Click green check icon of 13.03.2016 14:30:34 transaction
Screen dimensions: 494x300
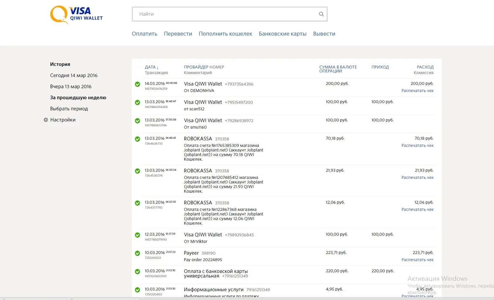(138, 171)
